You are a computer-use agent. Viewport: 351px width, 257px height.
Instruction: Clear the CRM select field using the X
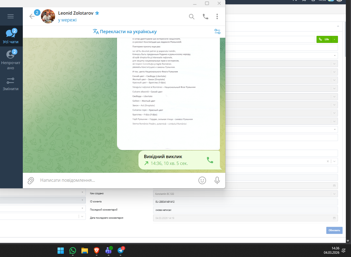(x=328, y=161)
